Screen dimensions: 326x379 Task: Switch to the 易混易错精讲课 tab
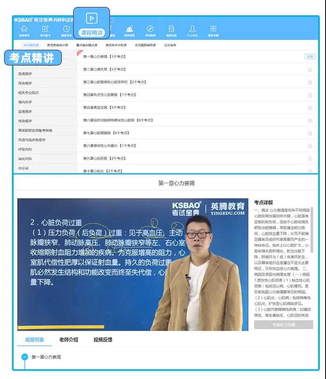click(58, 45)
